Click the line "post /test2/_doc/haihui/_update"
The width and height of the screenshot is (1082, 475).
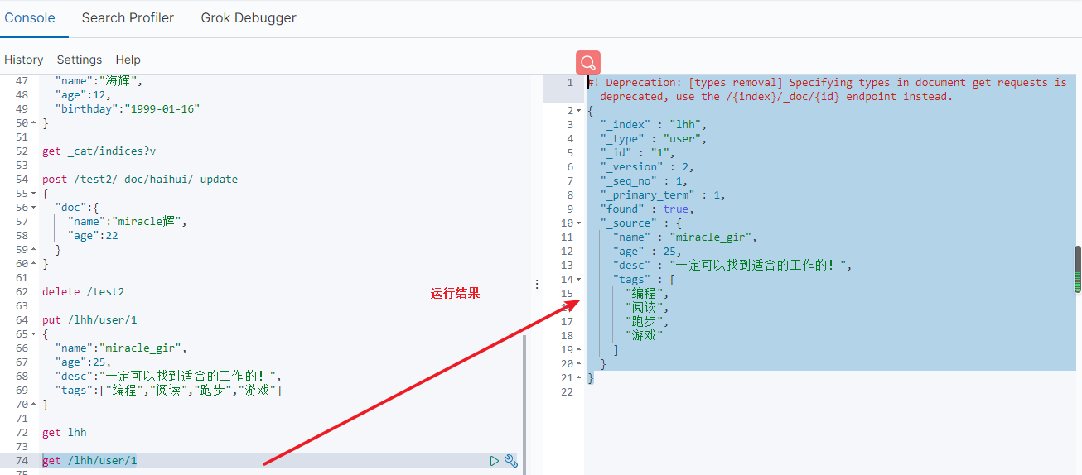pos(140,180)
